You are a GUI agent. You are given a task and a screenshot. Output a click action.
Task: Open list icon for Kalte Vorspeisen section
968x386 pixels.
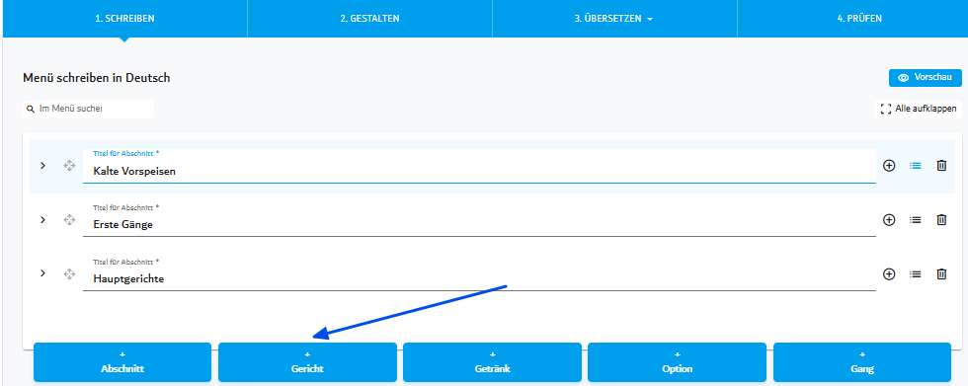click(915, 166)
